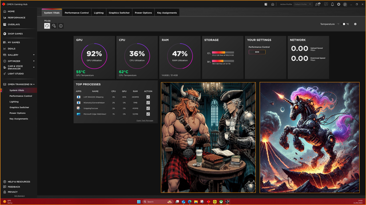Open File Explorer from the taskbar
This screenshot has width=366, height=205.
196,202
